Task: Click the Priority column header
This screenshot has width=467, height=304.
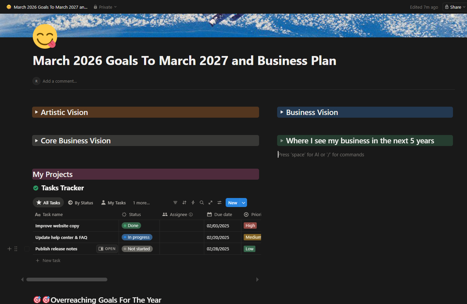Action: point(253,215)
